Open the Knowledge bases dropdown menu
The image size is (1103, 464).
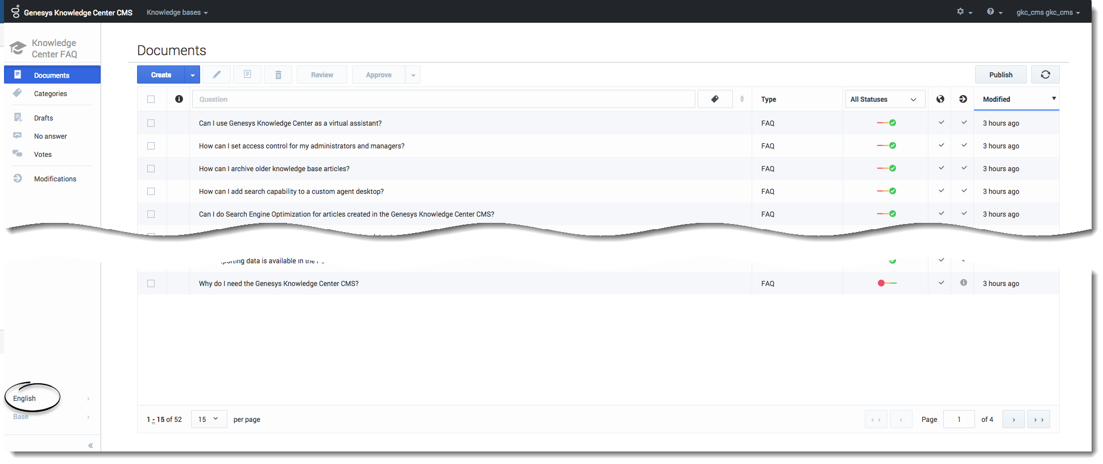(x=177, y=13)
